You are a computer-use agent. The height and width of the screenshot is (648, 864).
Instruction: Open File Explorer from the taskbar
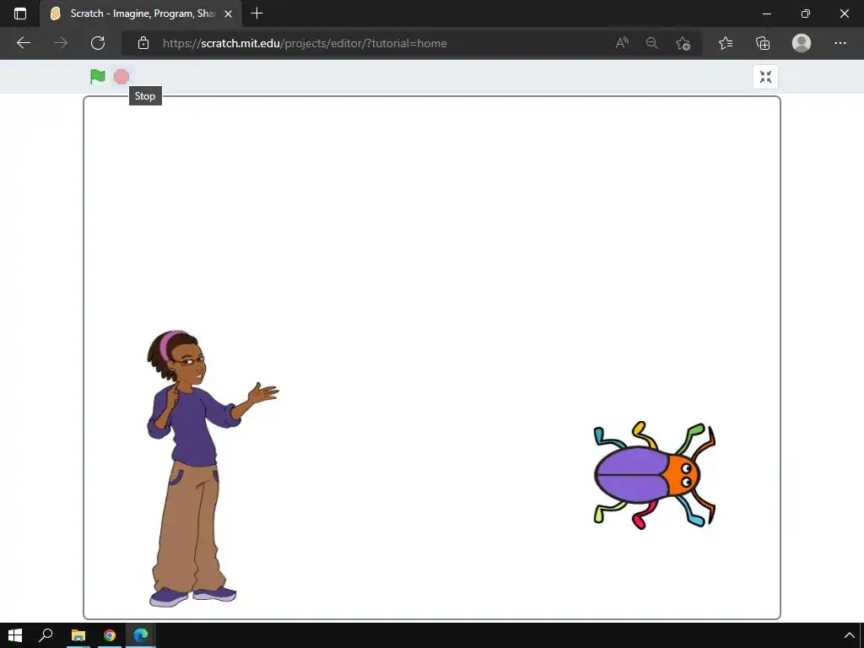[x=78, y=635]
